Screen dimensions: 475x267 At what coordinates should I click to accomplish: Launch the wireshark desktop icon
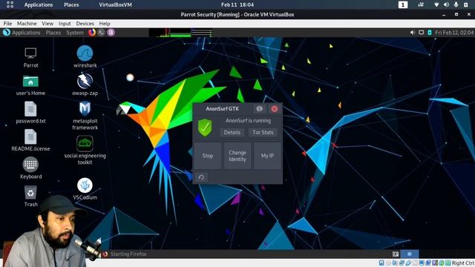(x=85, y=53)
